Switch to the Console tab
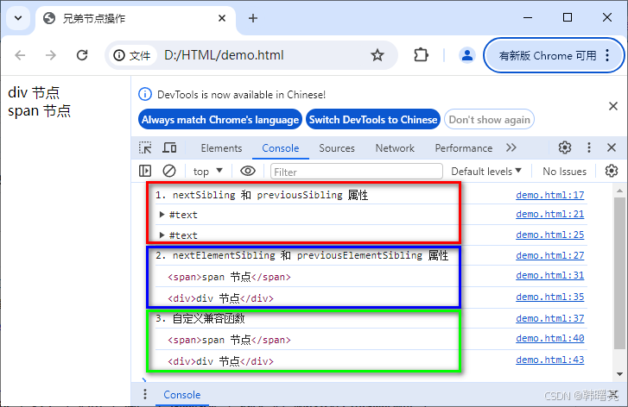This screenshot has height=407, width=628. click(x=281, y=148)
